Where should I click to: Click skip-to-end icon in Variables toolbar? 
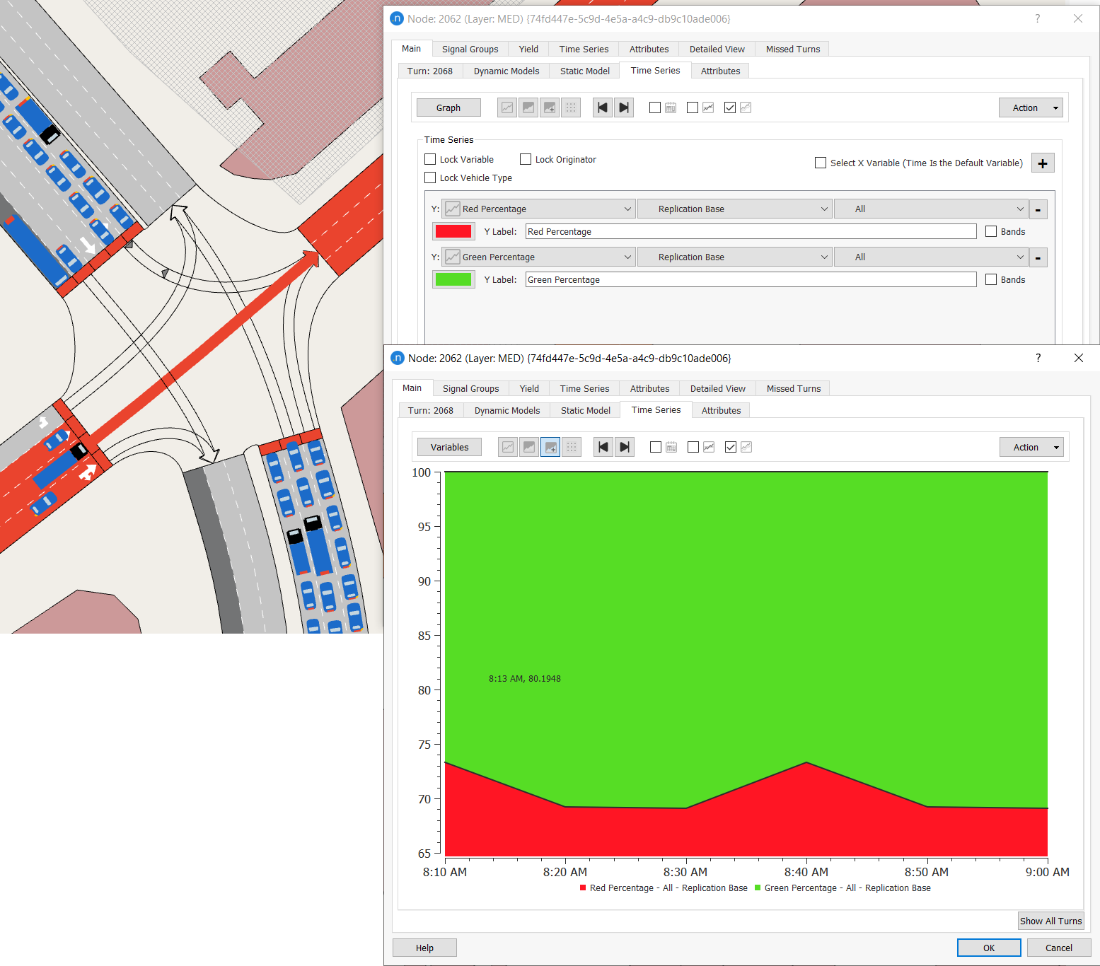tap(624, 447)
